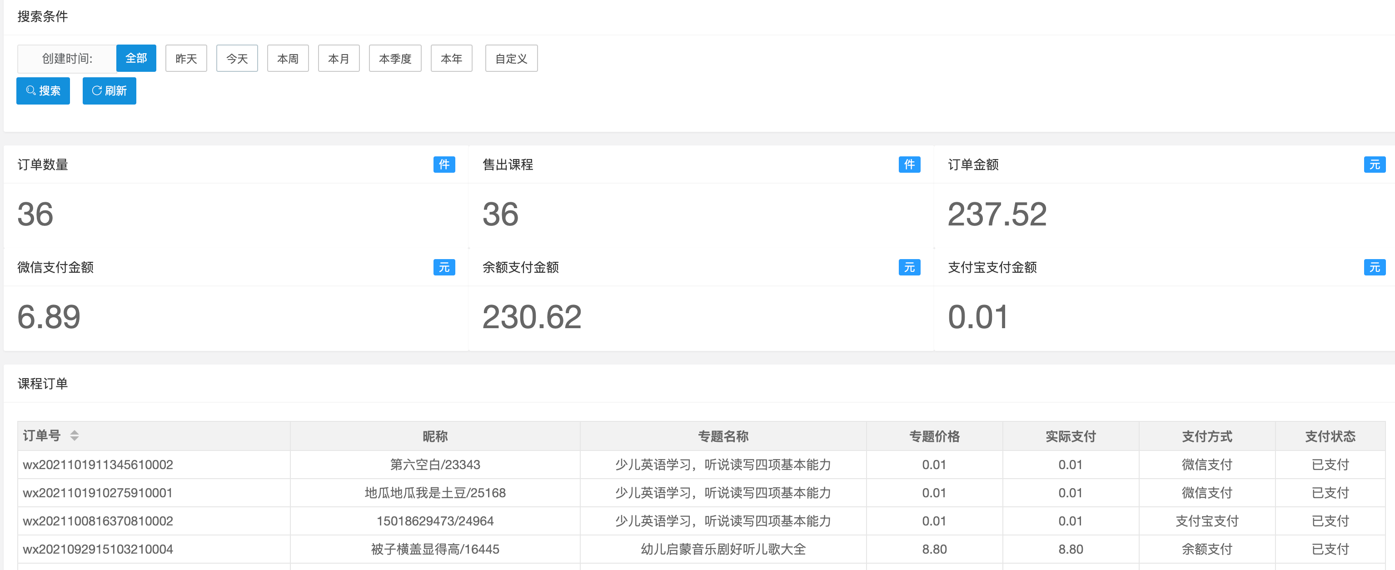Click the 订单金额 value 237.52
Viewport: 1395px width, 570px height.
[997, 214]
